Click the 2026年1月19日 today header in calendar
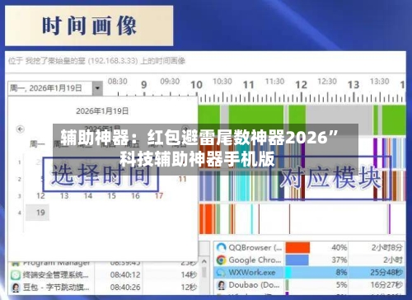The width and height of the screenshot is (412, 300). coord(102,111)
